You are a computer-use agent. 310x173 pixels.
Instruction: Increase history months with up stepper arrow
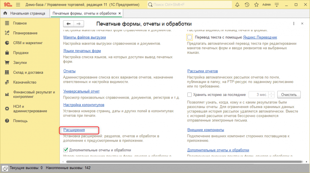[x=272, y=93]
